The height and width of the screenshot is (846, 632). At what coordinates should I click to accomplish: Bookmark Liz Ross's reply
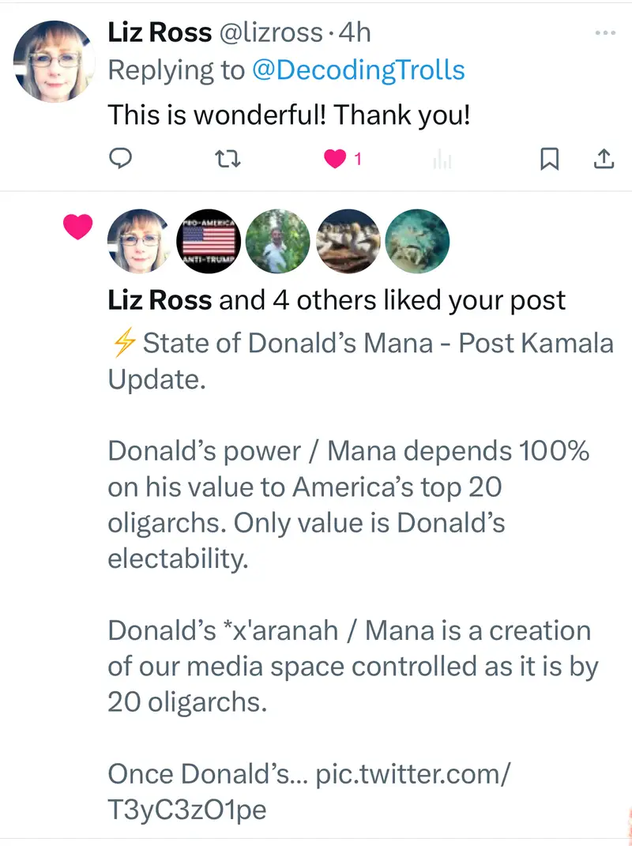click(549, 160)
